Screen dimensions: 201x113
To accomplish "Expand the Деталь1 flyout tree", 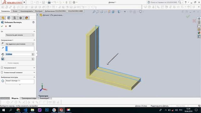I will click(38, 15).
